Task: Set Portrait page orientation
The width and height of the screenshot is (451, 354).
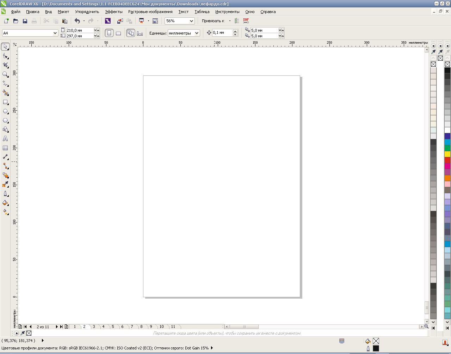Action: pos(109,33)
